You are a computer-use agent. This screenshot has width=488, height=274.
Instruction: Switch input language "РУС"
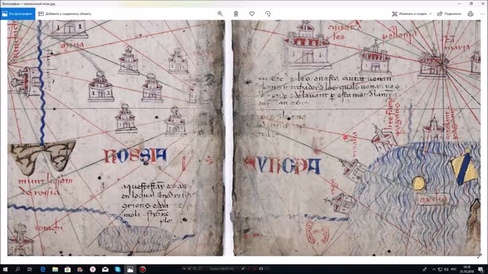[x=454, y=269]
